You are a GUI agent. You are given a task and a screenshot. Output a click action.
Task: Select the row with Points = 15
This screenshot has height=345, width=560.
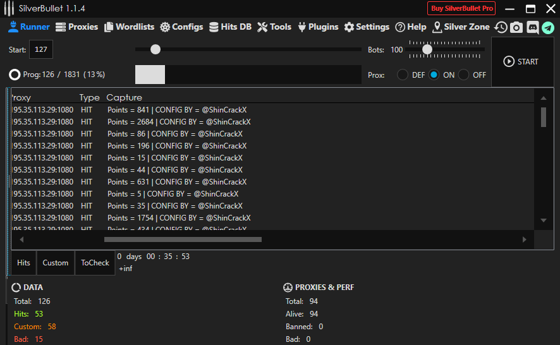(272, 158)
